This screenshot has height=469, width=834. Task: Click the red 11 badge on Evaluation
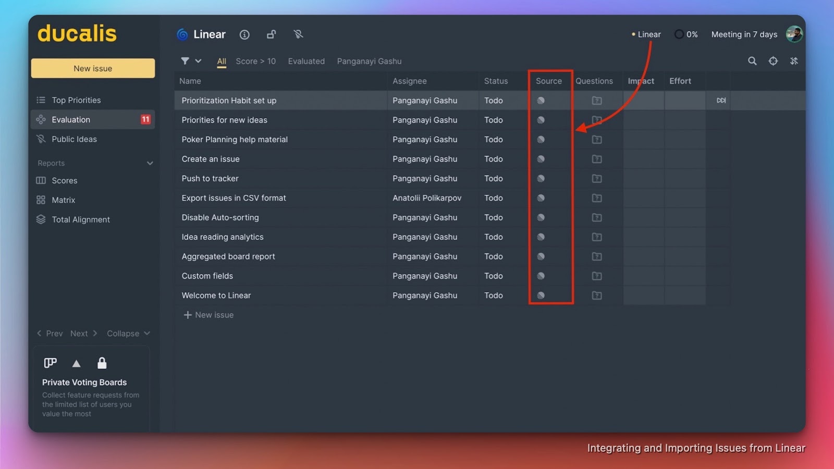tap(145, 119)
